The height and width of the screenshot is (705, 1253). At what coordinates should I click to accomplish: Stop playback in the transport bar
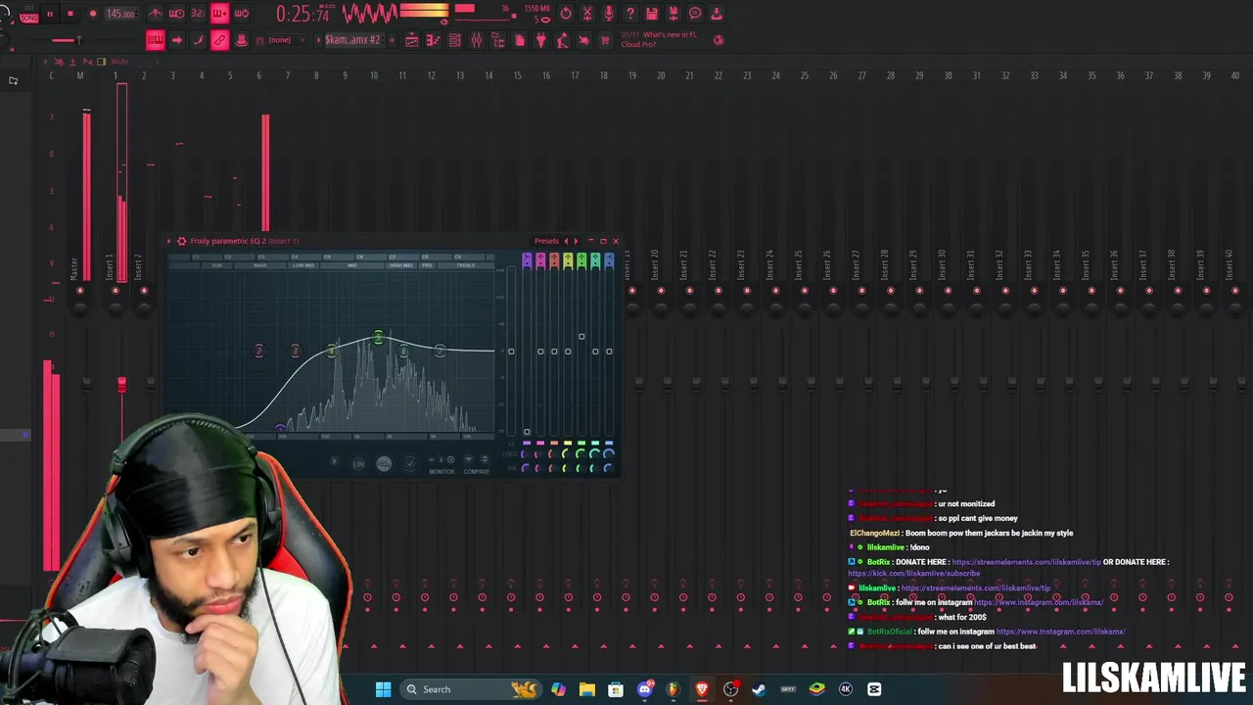(70, 14)
